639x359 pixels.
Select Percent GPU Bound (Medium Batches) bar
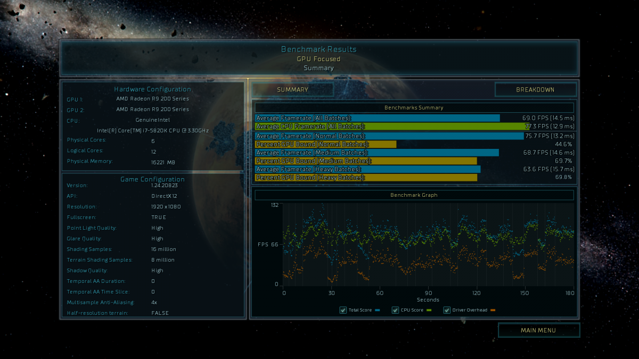pos(366,161)
